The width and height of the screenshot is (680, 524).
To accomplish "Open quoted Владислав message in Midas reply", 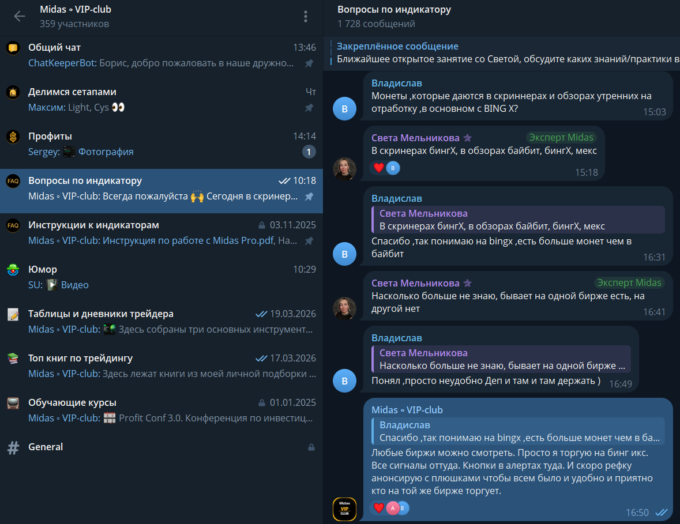I will [519, 431].
